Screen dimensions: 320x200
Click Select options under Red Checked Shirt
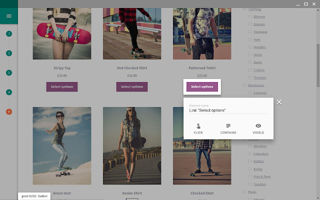132,86
